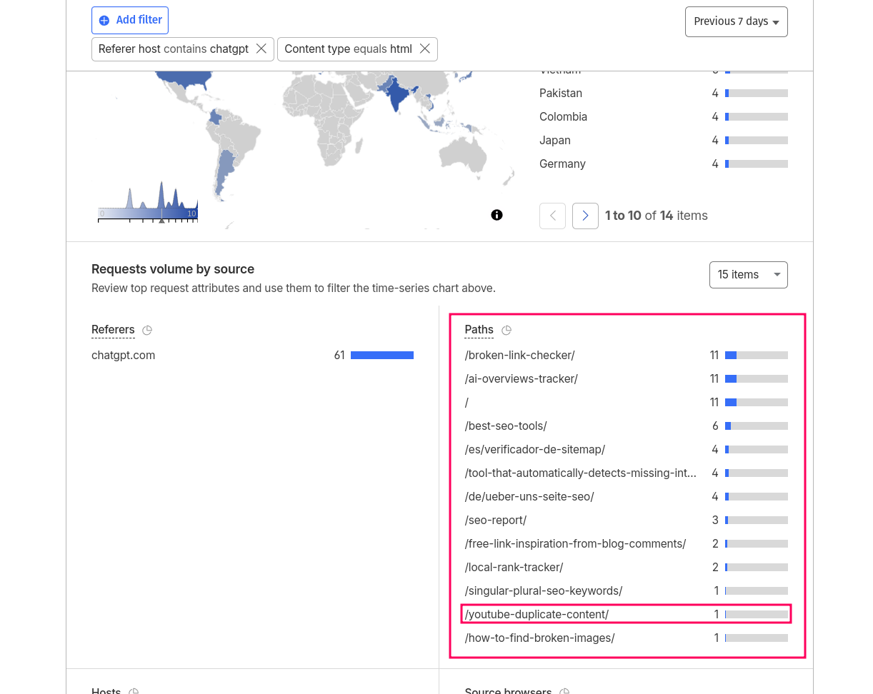Remove the Content type equals html filter
This screenshot has height=694, width=873.
click(x=425, y=49)
